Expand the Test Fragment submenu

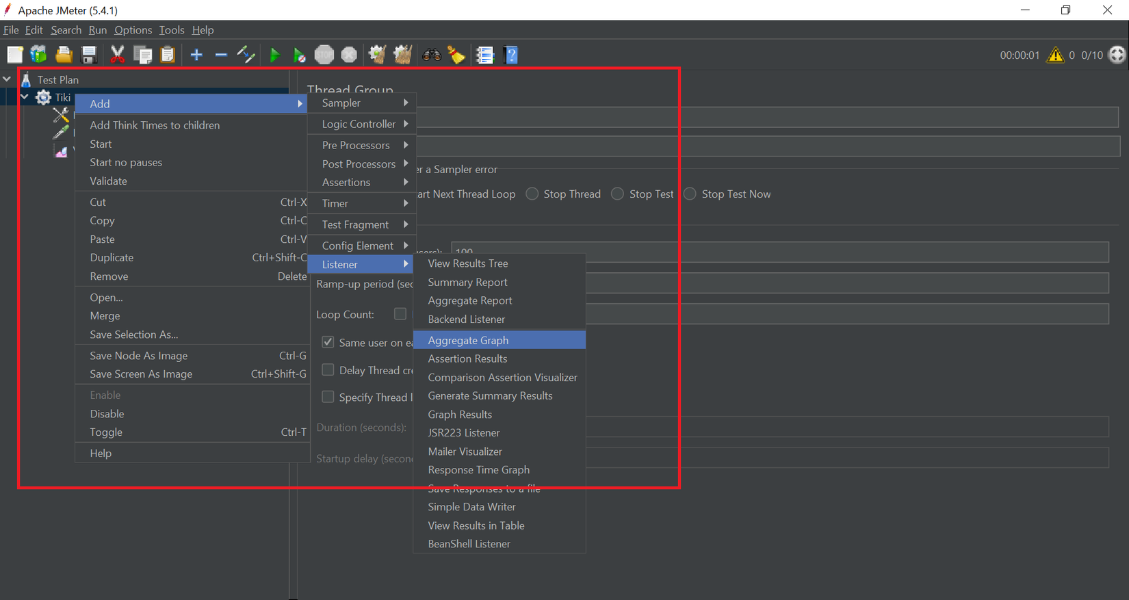click(361, 224)
